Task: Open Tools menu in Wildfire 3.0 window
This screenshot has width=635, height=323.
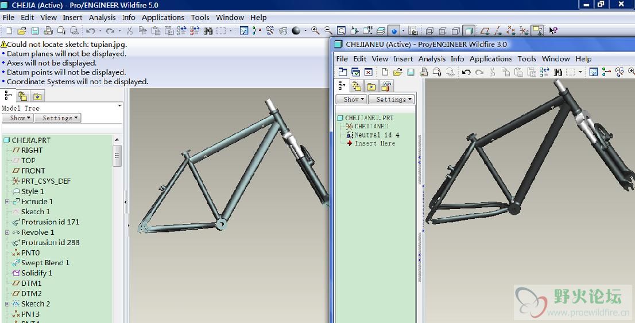Action: (526, 59)
